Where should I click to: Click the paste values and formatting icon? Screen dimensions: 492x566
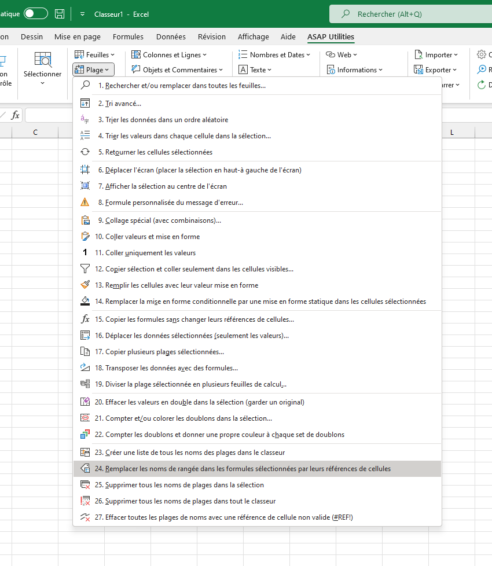[x=85, y=237]
